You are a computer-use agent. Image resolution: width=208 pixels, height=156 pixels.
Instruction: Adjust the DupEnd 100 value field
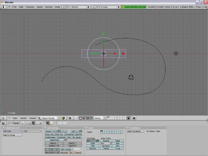tap(54, 146)
